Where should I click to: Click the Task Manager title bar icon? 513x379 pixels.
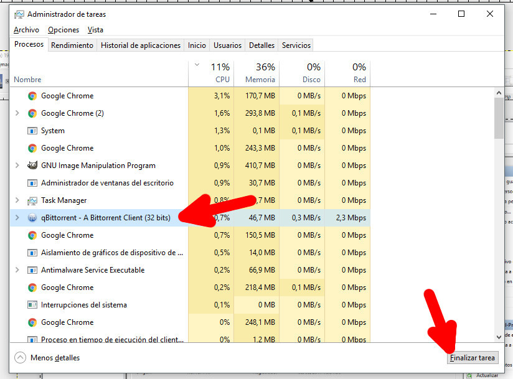(19, 14)
